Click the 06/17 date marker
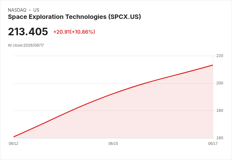Viewport: 232px width, 160px height. 213,143
